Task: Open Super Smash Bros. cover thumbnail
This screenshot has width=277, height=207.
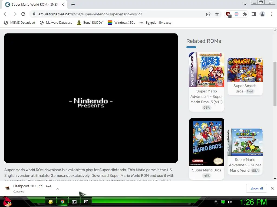Action: click(245, 70)
